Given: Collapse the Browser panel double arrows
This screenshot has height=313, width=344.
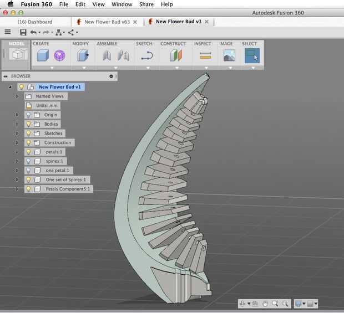Looking at the screenshot, I should point(6,76).
